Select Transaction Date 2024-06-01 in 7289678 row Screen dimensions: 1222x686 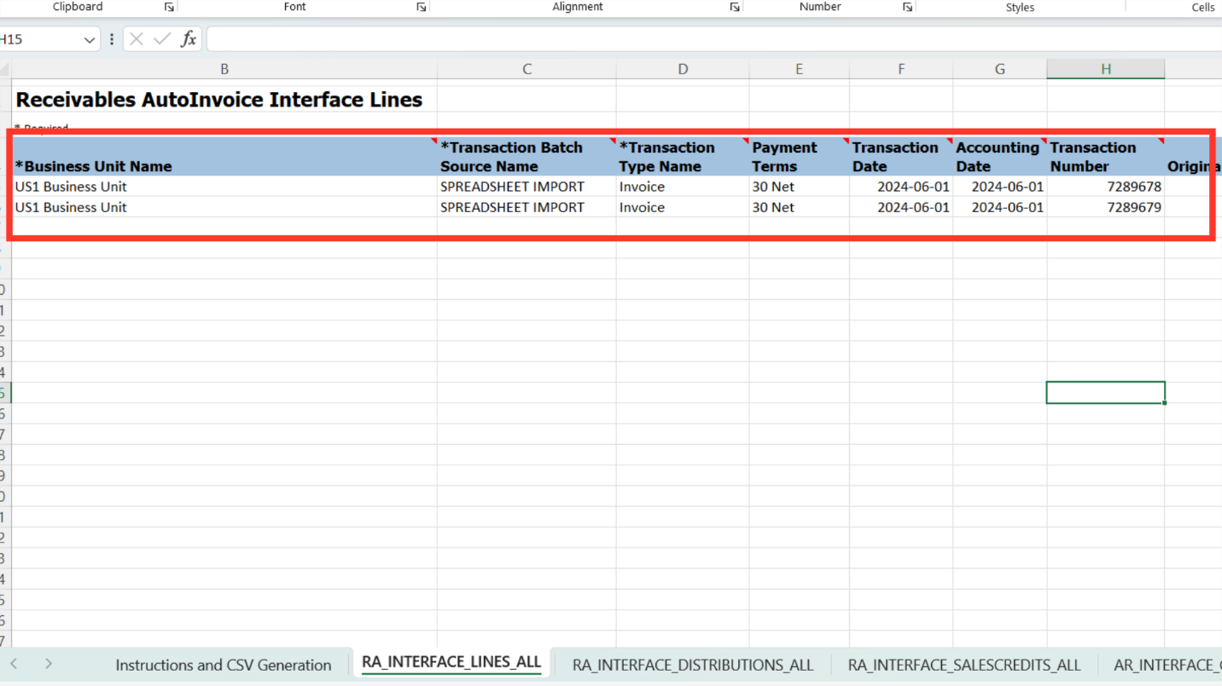point(901,187)
